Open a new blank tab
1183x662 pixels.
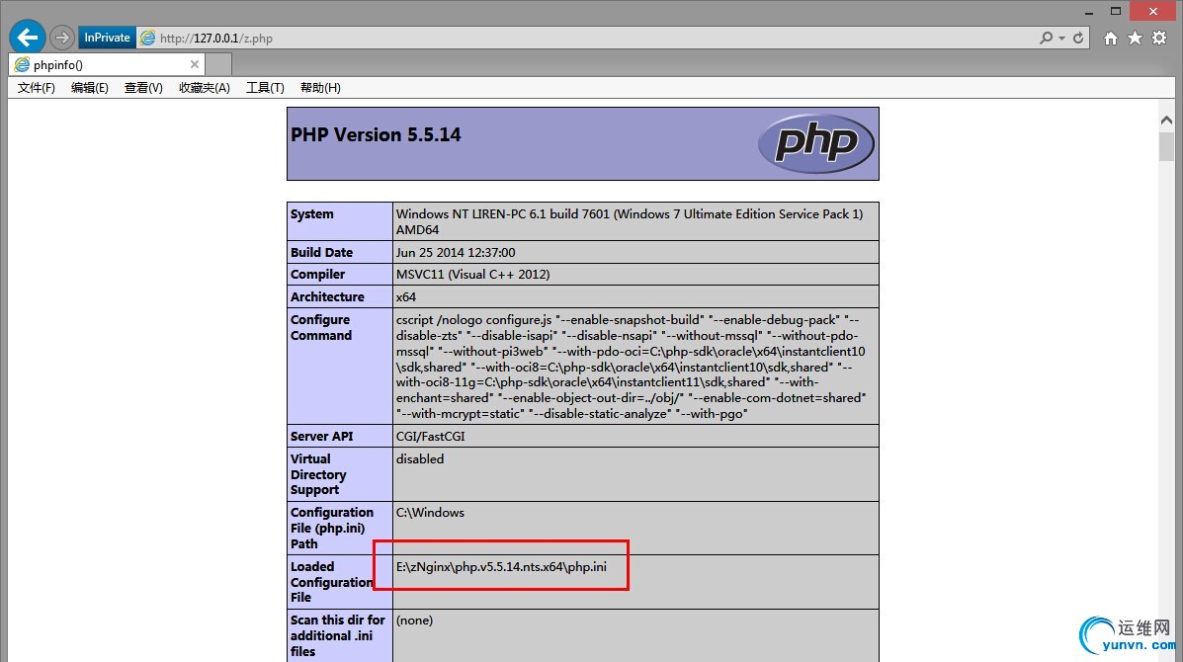(x=218, y=65)
